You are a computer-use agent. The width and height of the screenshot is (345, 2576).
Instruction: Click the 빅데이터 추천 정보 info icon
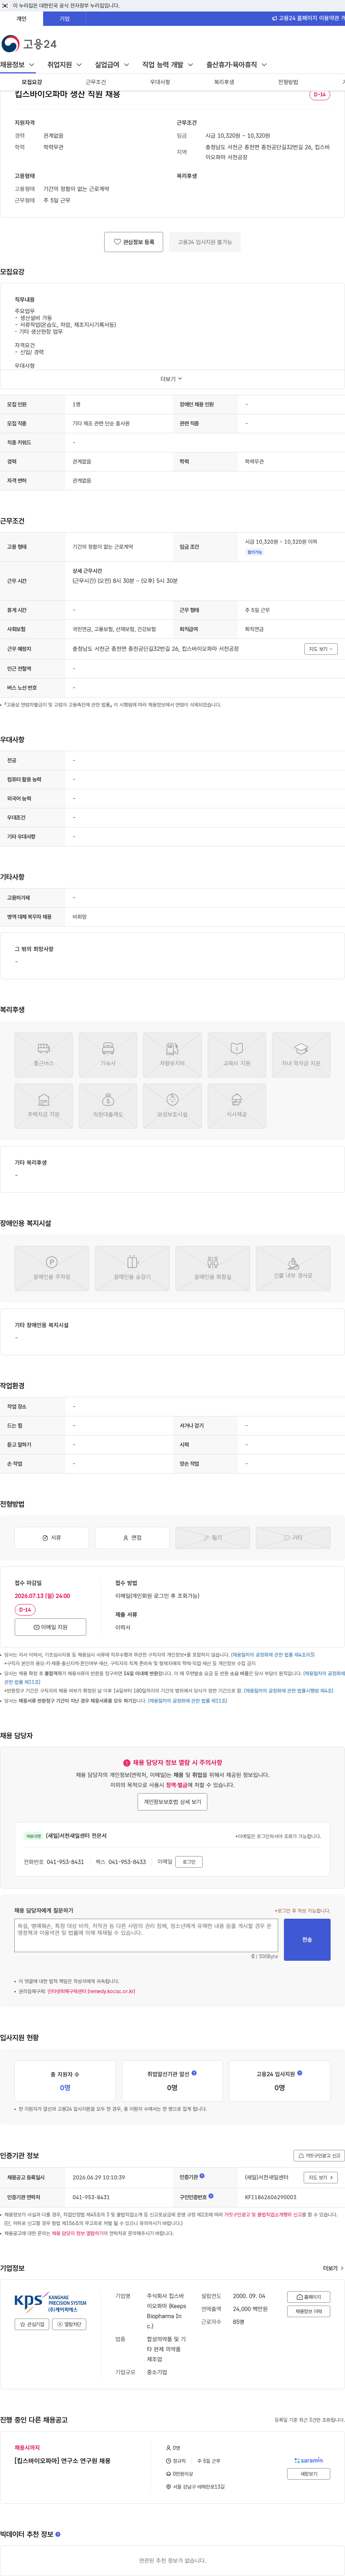pyautogui.click(x=58, y=2534)
